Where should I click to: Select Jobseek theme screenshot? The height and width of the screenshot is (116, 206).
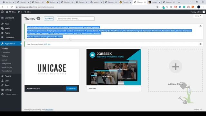coord(114,67)
